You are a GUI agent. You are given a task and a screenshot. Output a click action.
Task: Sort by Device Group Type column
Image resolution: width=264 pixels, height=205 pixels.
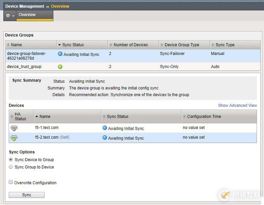tap(182, 45)
